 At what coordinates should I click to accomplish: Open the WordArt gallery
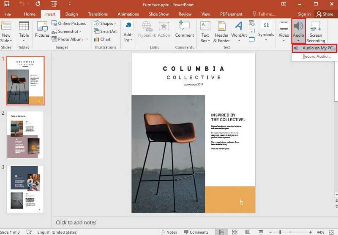(239, 32)
